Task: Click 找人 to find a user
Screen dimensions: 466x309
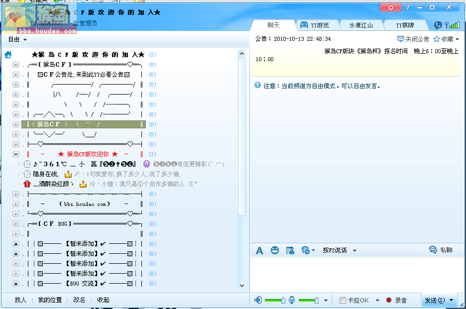Action: tap(20, 300)
